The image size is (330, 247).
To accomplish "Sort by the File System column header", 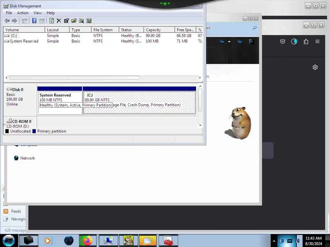I will [x=105, y=30].
